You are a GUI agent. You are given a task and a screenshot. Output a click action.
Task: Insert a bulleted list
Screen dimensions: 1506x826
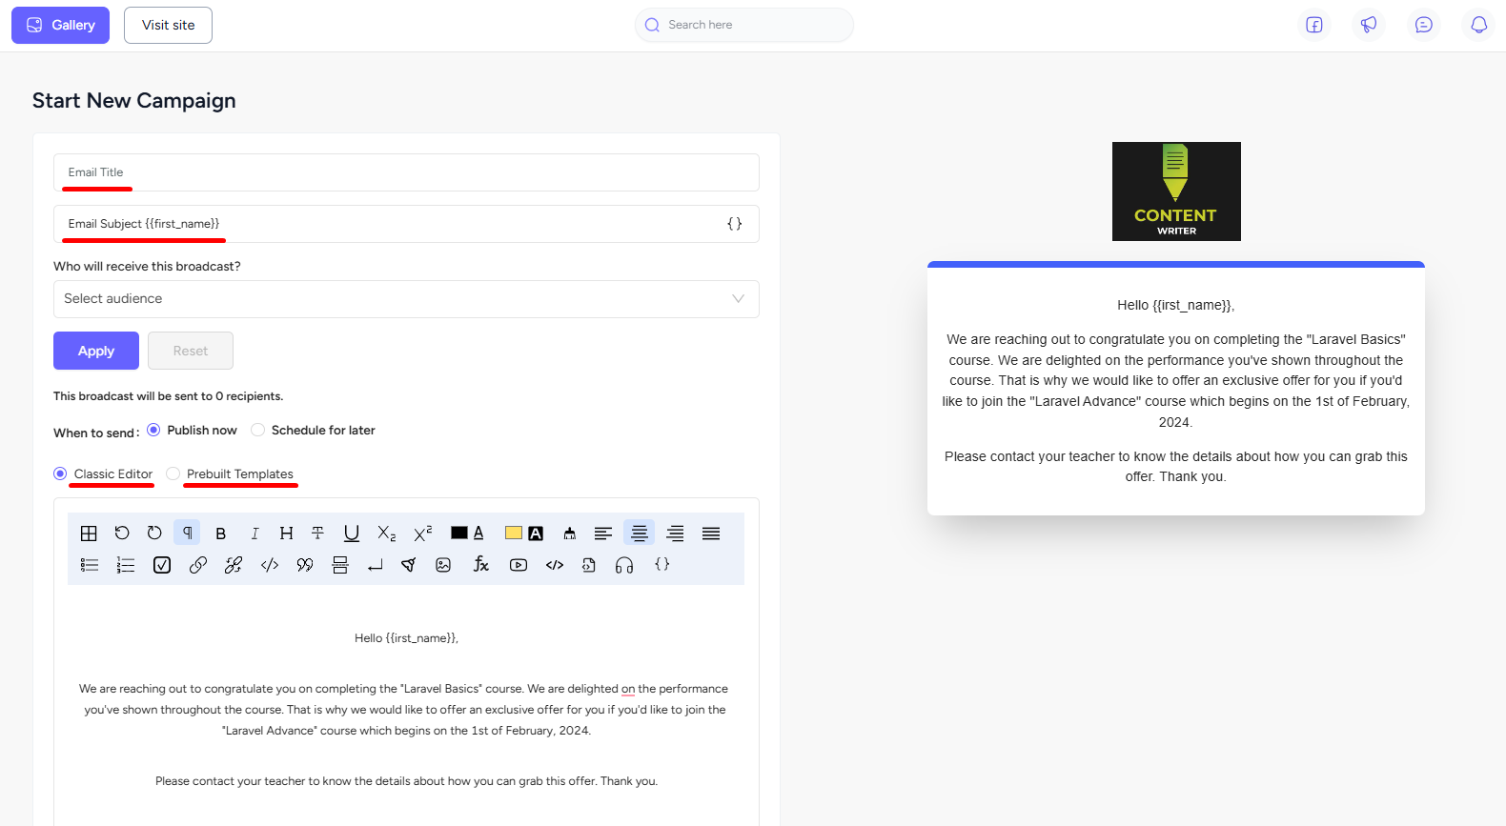[x=90, y=565]
